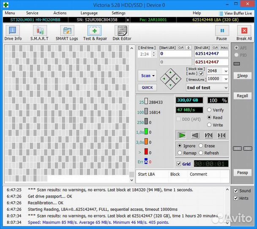Open the Service menu
The image size is (257, 229).
click(32, 13)
